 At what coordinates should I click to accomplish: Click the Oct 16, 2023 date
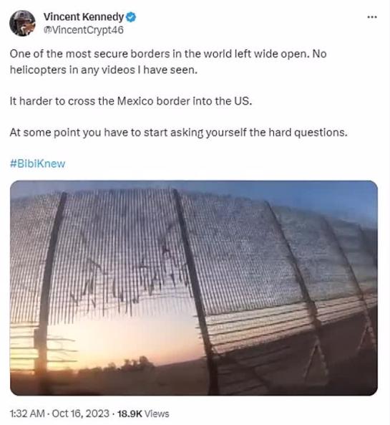click(80, 414)
